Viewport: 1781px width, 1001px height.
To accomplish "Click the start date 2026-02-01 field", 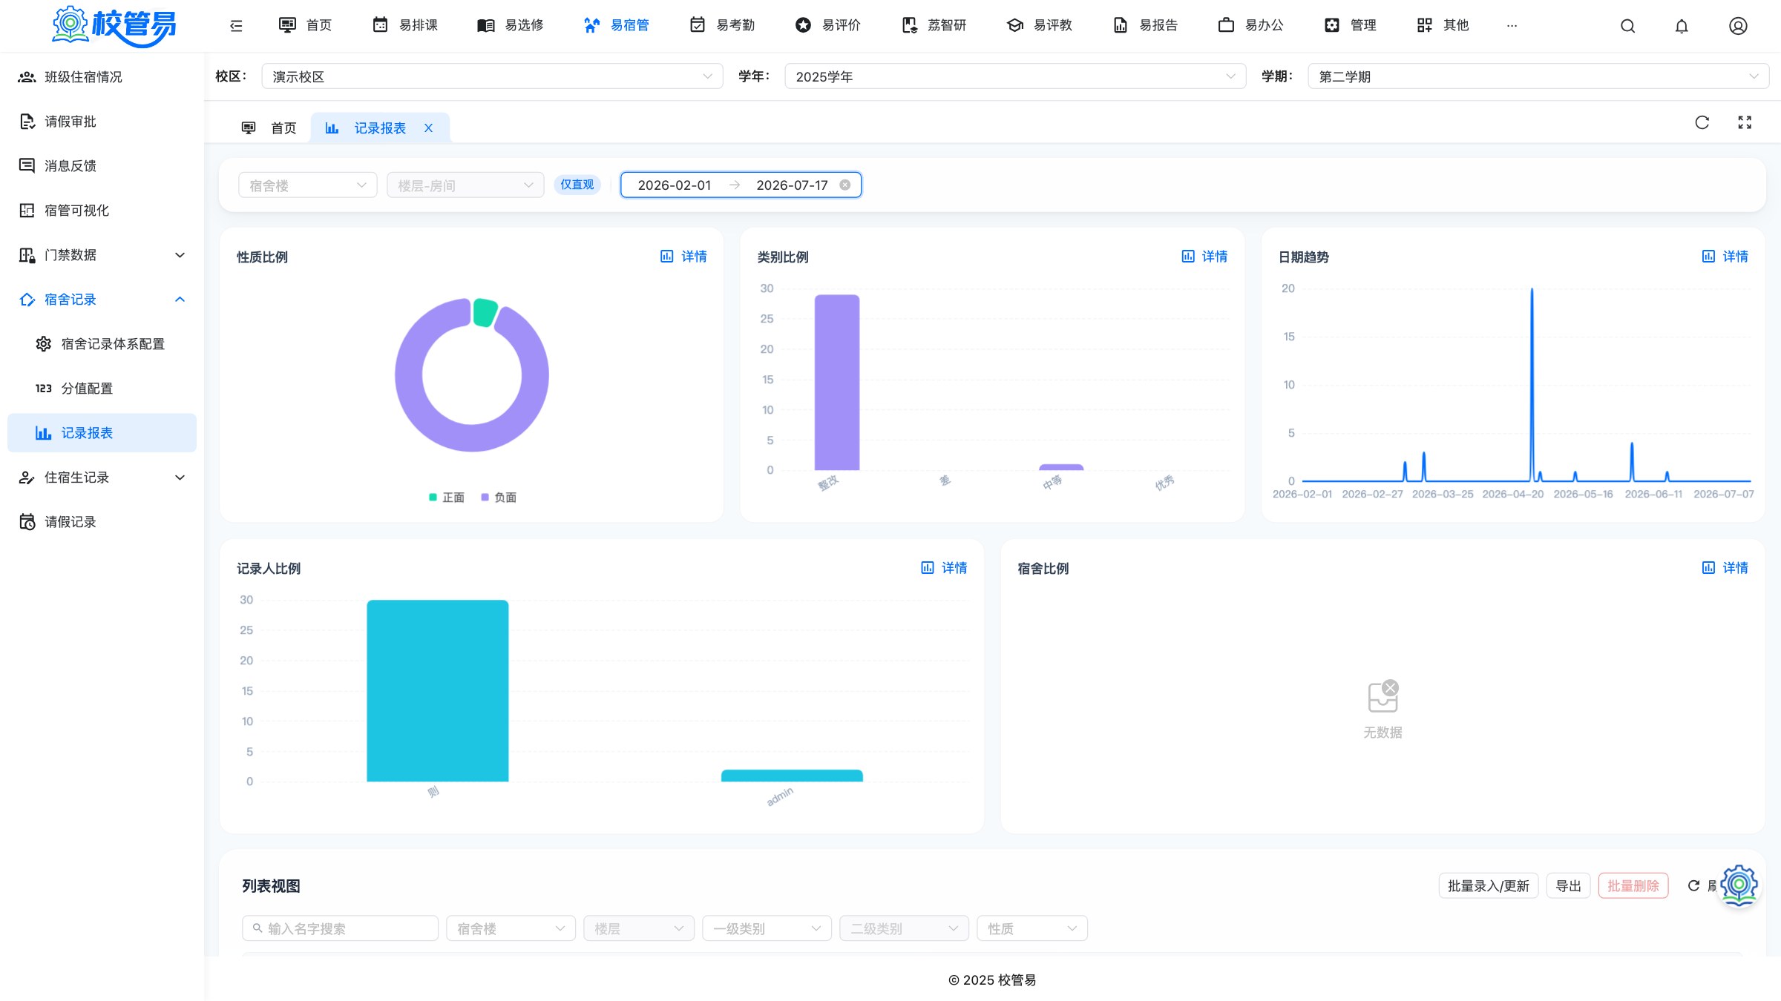I will [674, 185].
